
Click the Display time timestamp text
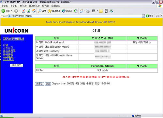[x=81, y=83]
